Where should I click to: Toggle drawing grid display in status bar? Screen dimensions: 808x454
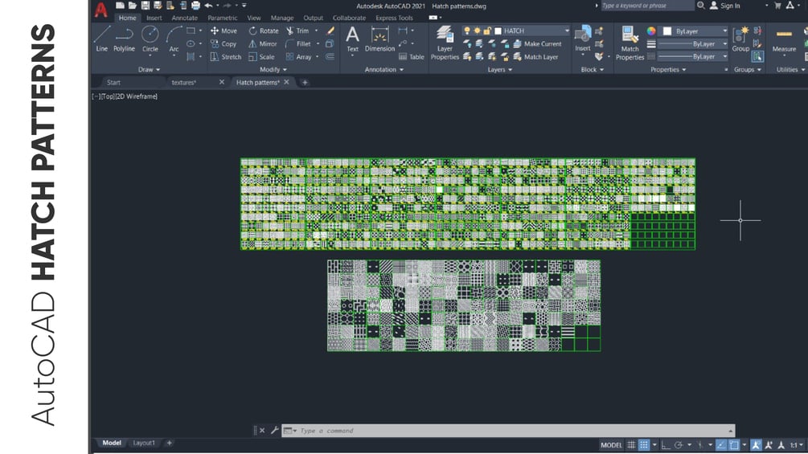[631, 444]
